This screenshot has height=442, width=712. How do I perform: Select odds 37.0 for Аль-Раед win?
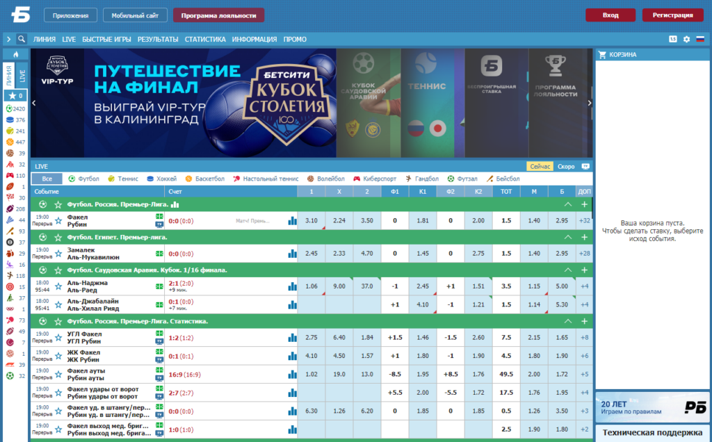tap(367, 286)
